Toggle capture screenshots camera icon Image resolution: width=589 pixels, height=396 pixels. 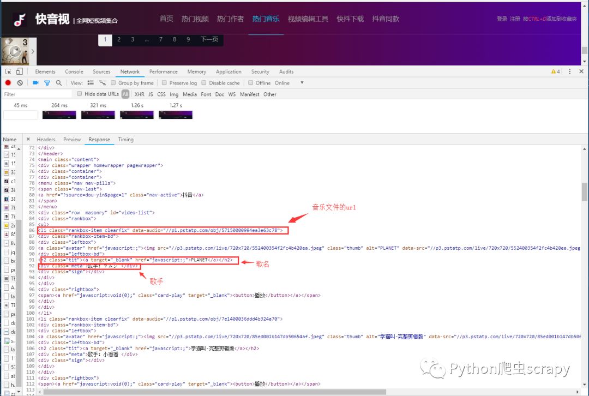click(35, 83)
